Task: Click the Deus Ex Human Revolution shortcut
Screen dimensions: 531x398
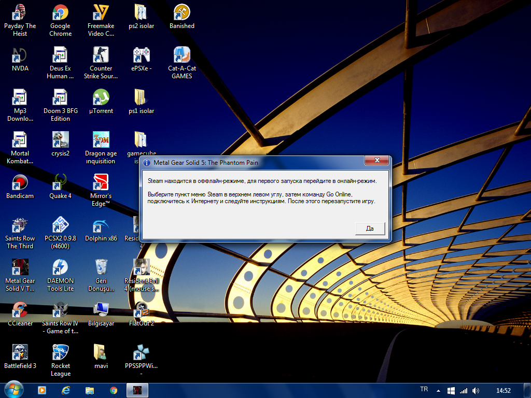Action: (60, 63)
